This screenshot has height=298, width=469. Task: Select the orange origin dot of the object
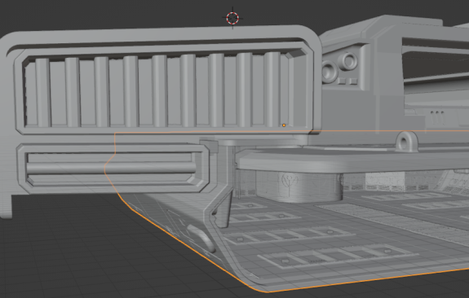tap(284, 125)
